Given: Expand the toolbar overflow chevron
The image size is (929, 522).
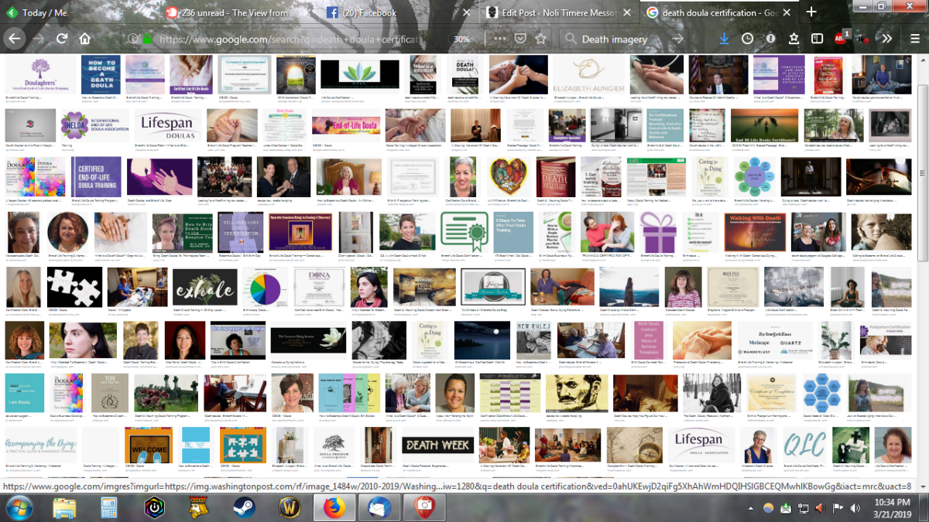Looking at the screenshot, I should pyautogui.click(x=887, y=39).
